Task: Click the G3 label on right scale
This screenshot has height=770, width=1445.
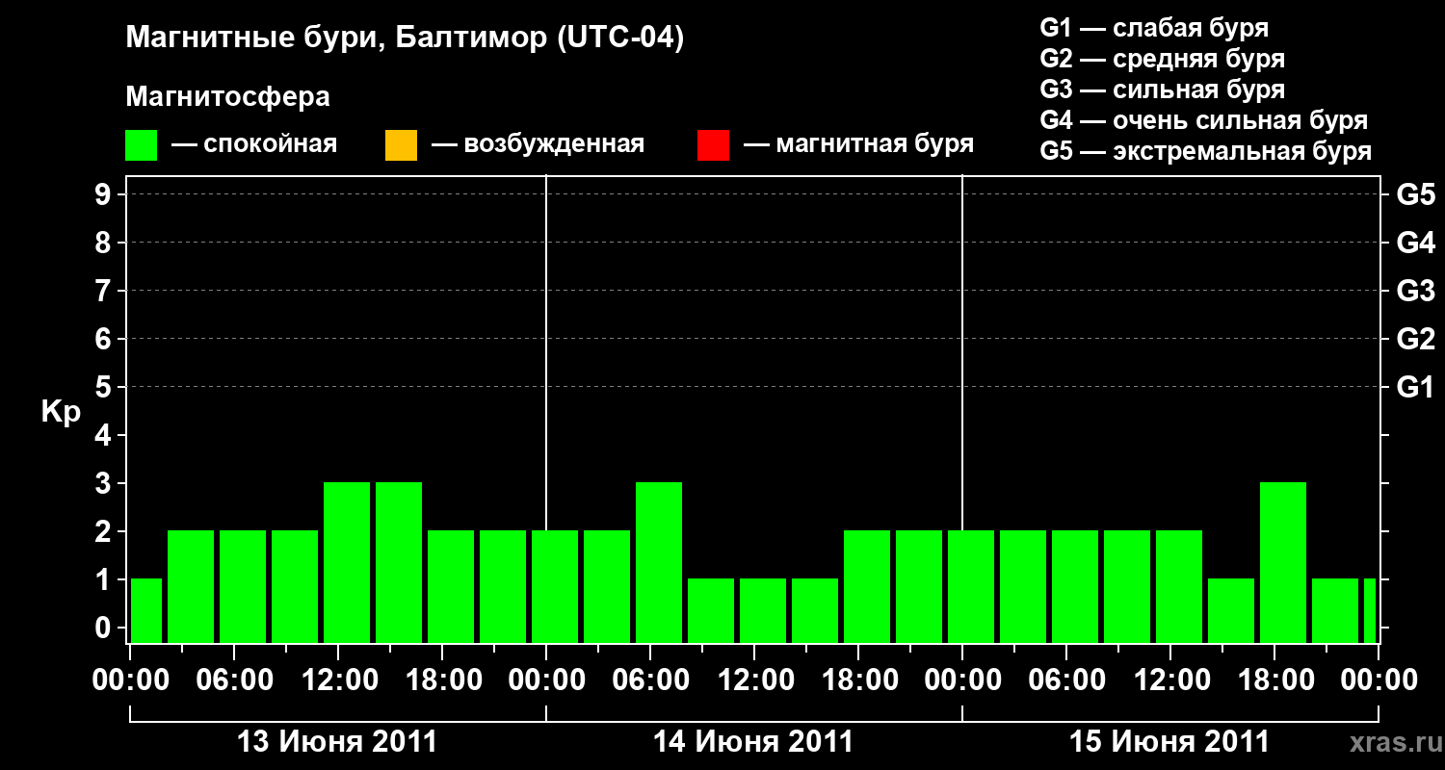Action: (x=1415, y=291)
